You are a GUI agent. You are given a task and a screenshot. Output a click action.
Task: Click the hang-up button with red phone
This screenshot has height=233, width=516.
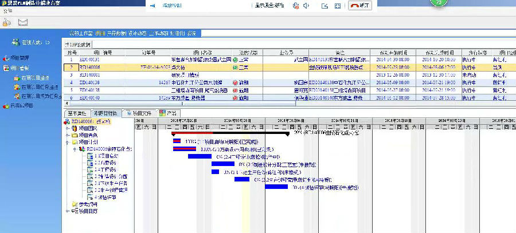(360, 6)
